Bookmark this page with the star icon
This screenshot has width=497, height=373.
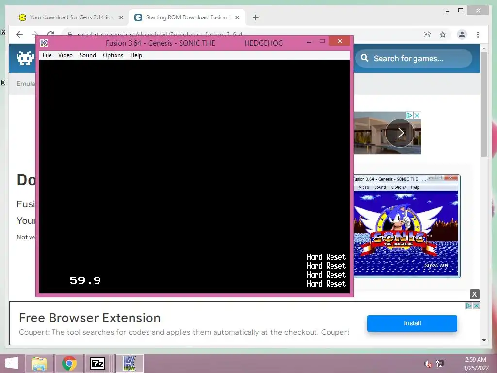pos(443,34)
